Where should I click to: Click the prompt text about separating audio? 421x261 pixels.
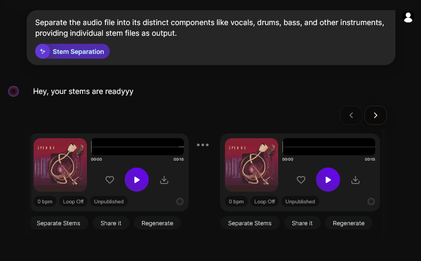pyautogui.click(x=209, y=28)
